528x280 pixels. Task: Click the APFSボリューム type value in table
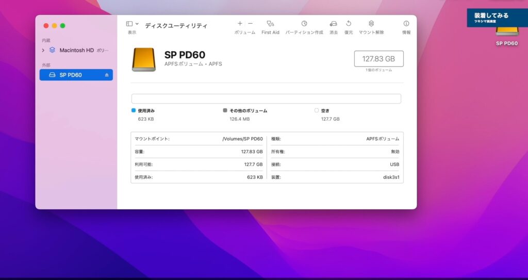click(383, 139)
